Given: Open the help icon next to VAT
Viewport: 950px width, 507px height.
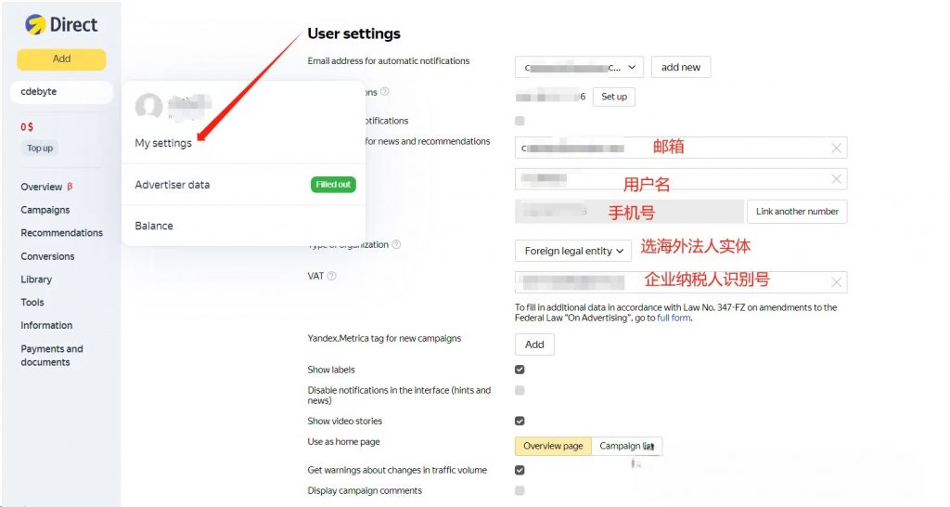Looking at the screenshot, I should (x=331, y=276).
